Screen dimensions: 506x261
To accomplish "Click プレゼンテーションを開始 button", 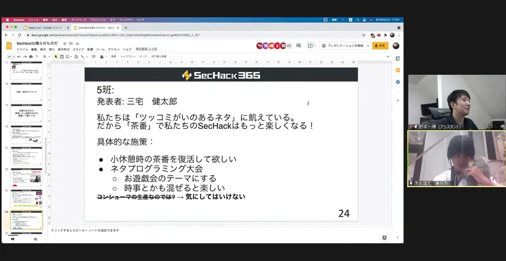I will [343, 46].
